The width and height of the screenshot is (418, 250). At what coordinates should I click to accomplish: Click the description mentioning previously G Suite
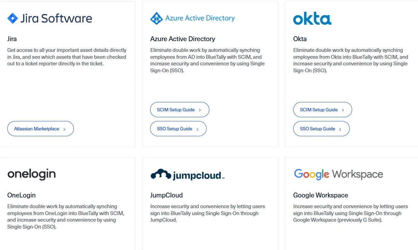(350, 213)
